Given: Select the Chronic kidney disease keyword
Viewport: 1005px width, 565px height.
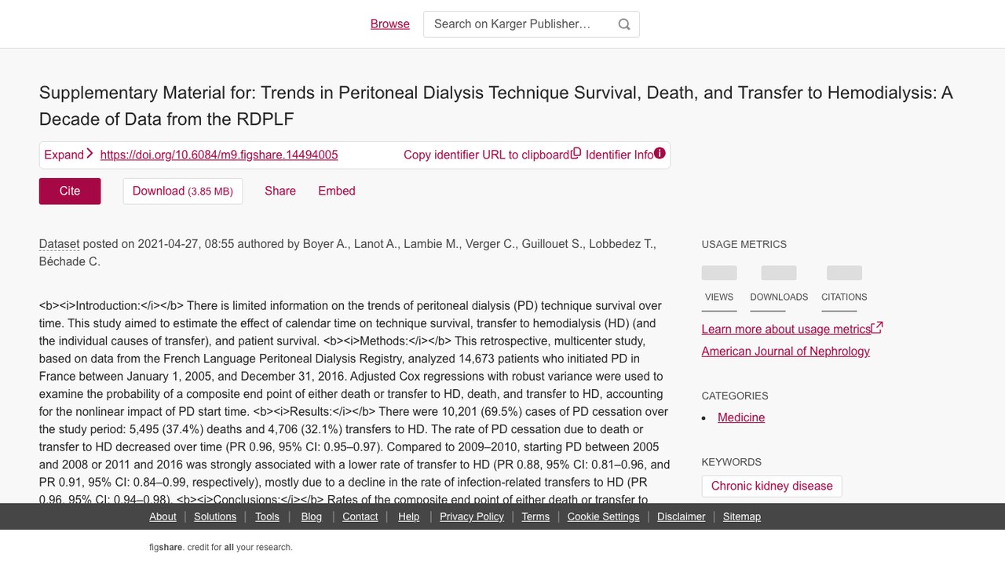Looking at the screenshot, I should 772,486.
